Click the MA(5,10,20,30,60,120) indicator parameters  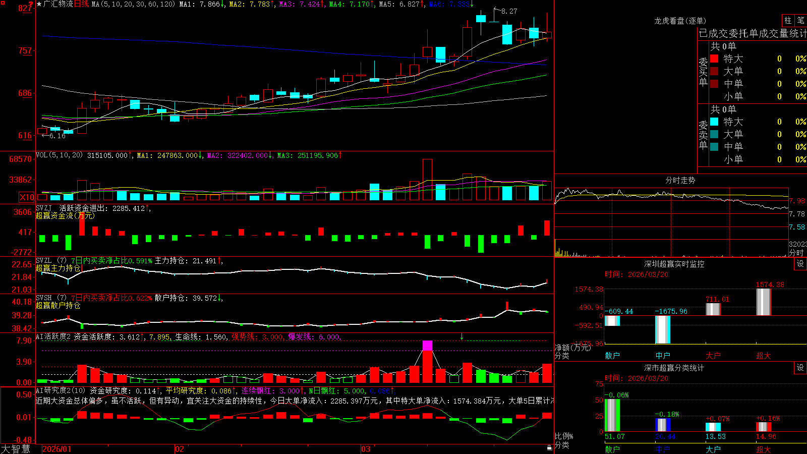click(x=133, y=4)
